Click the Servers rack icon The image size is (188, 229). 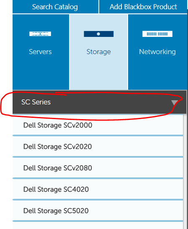coord(40,34)
